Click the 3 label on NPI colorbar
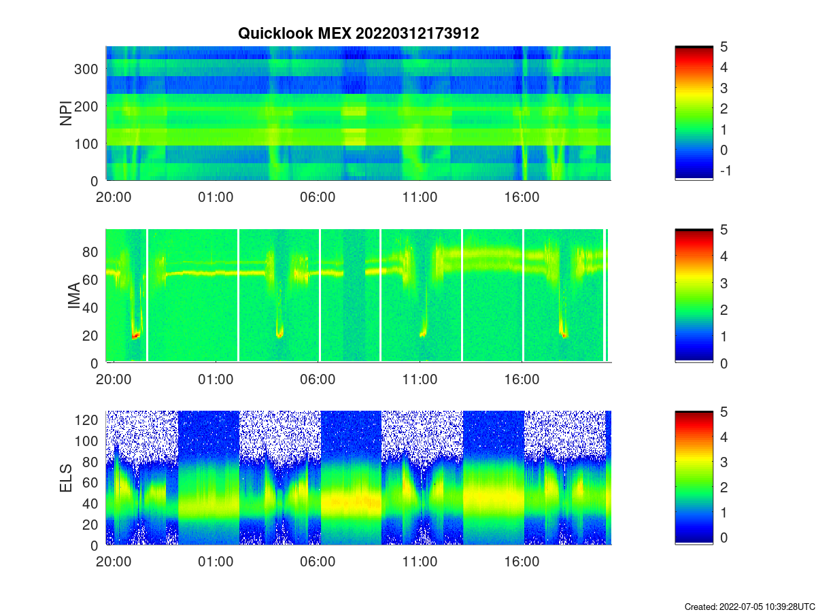 [724, 88]
